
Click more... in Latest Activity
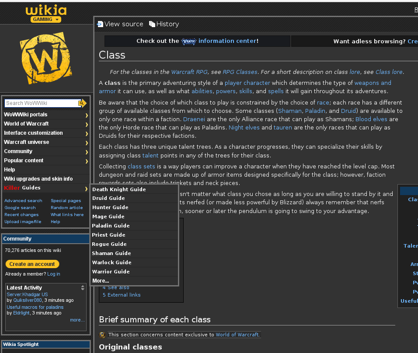click(77, 320)
